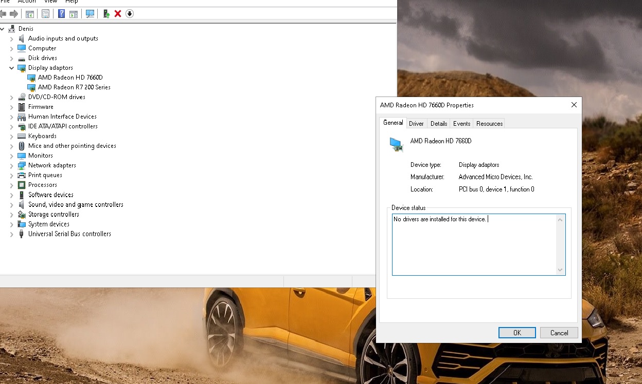The height and width of the screenshot is (384, 642).
Task: Click the Human Interface Devices icon
Action: coord(22,117)
